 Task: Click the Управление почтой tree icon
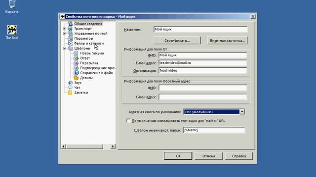point(70,33)
